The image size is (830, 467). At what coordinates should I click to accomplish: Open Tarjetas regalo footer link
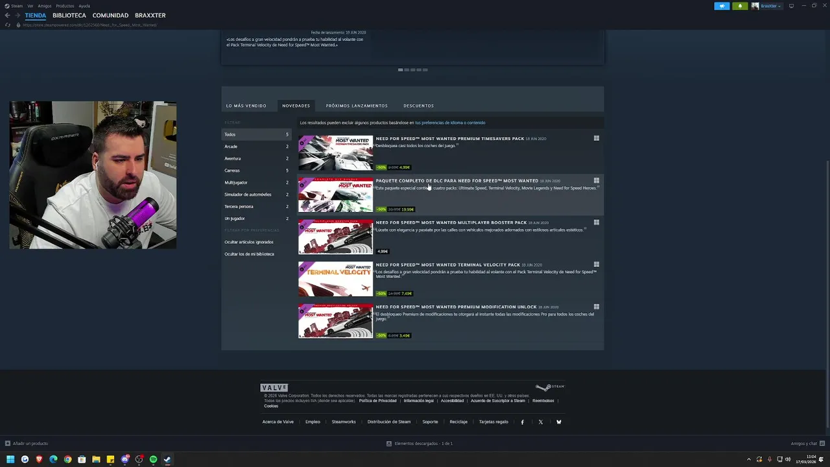493,422
